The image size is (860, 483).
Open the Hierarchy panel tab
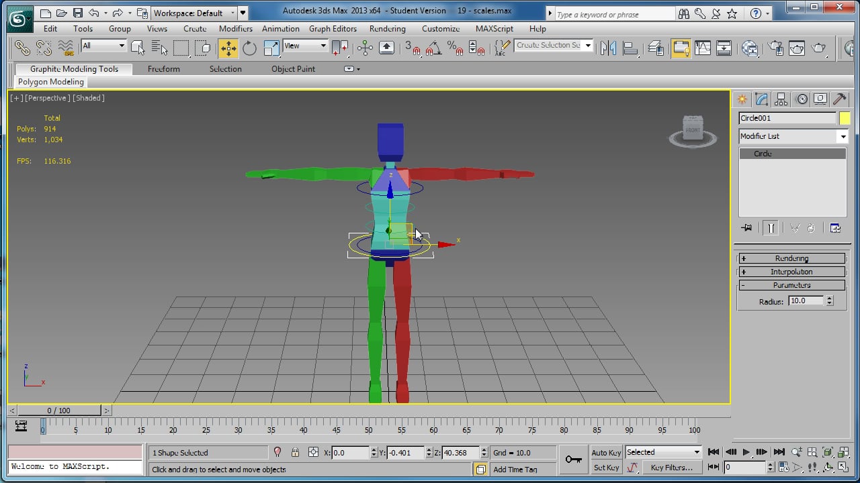click(x=781, y=99)
